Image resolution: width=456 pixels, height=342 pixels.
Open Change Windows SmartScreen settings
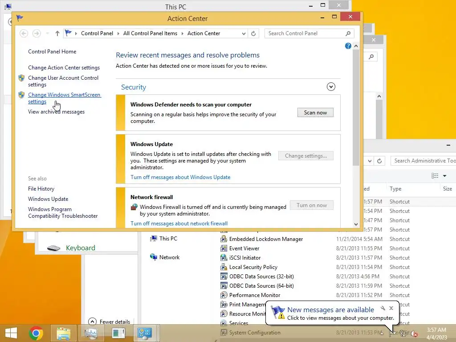(x=65, y=98)
